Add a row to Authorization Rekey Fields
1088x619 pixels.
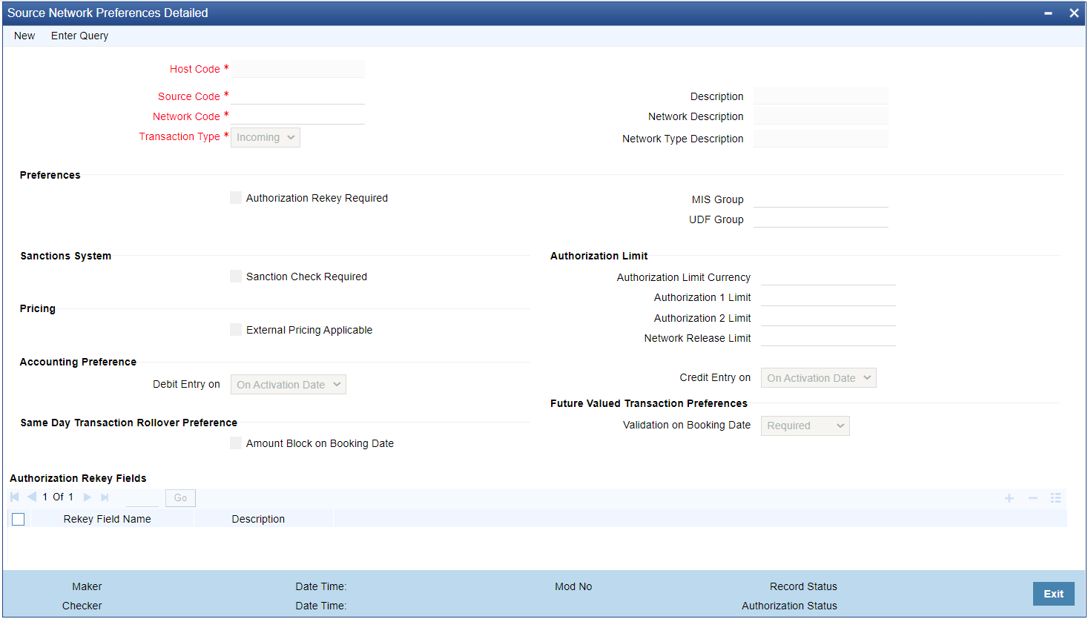1009,498
